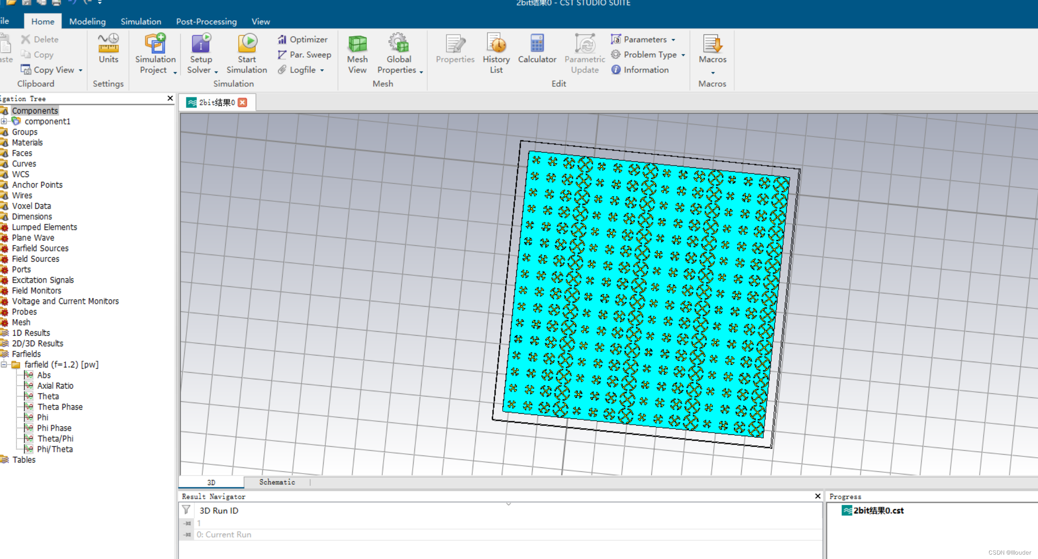Select the Axial Ratio farfield result
The image size is (1038, 559).
click(55, 385)
